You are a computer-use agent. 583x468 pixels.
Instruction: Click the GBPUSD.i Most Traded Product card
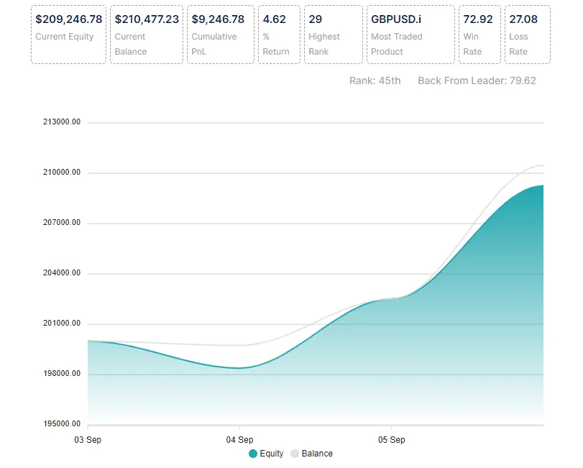click(x=410, y=34)
